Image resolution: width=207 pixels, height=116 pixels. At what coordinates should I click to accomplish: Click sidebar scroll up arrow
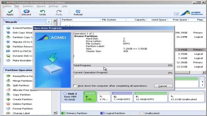[x=55, y=20]
